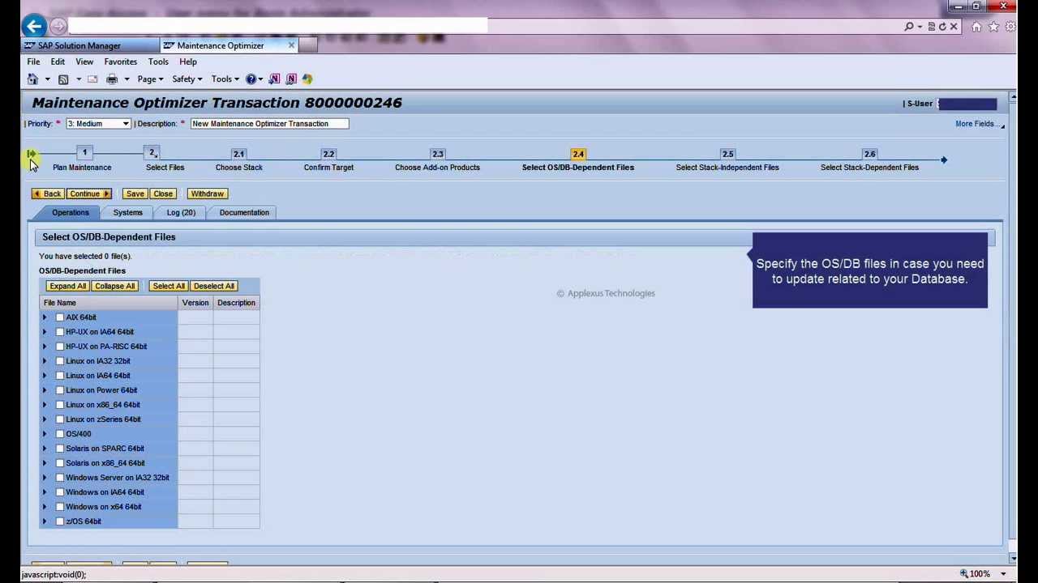Click the RSS feeds icon
1038x583 pixels.
click(x=63, y=79)
